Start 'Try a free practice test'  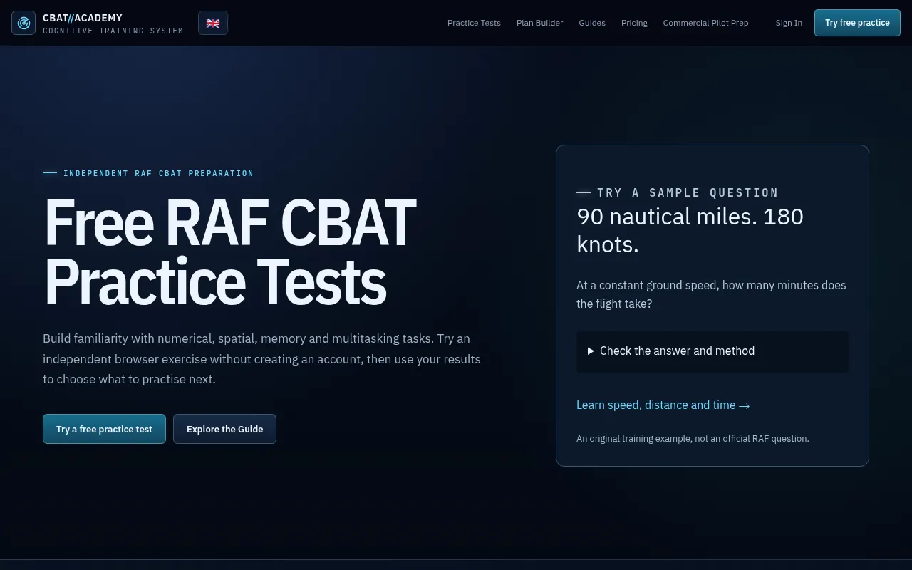click(104, 429)
